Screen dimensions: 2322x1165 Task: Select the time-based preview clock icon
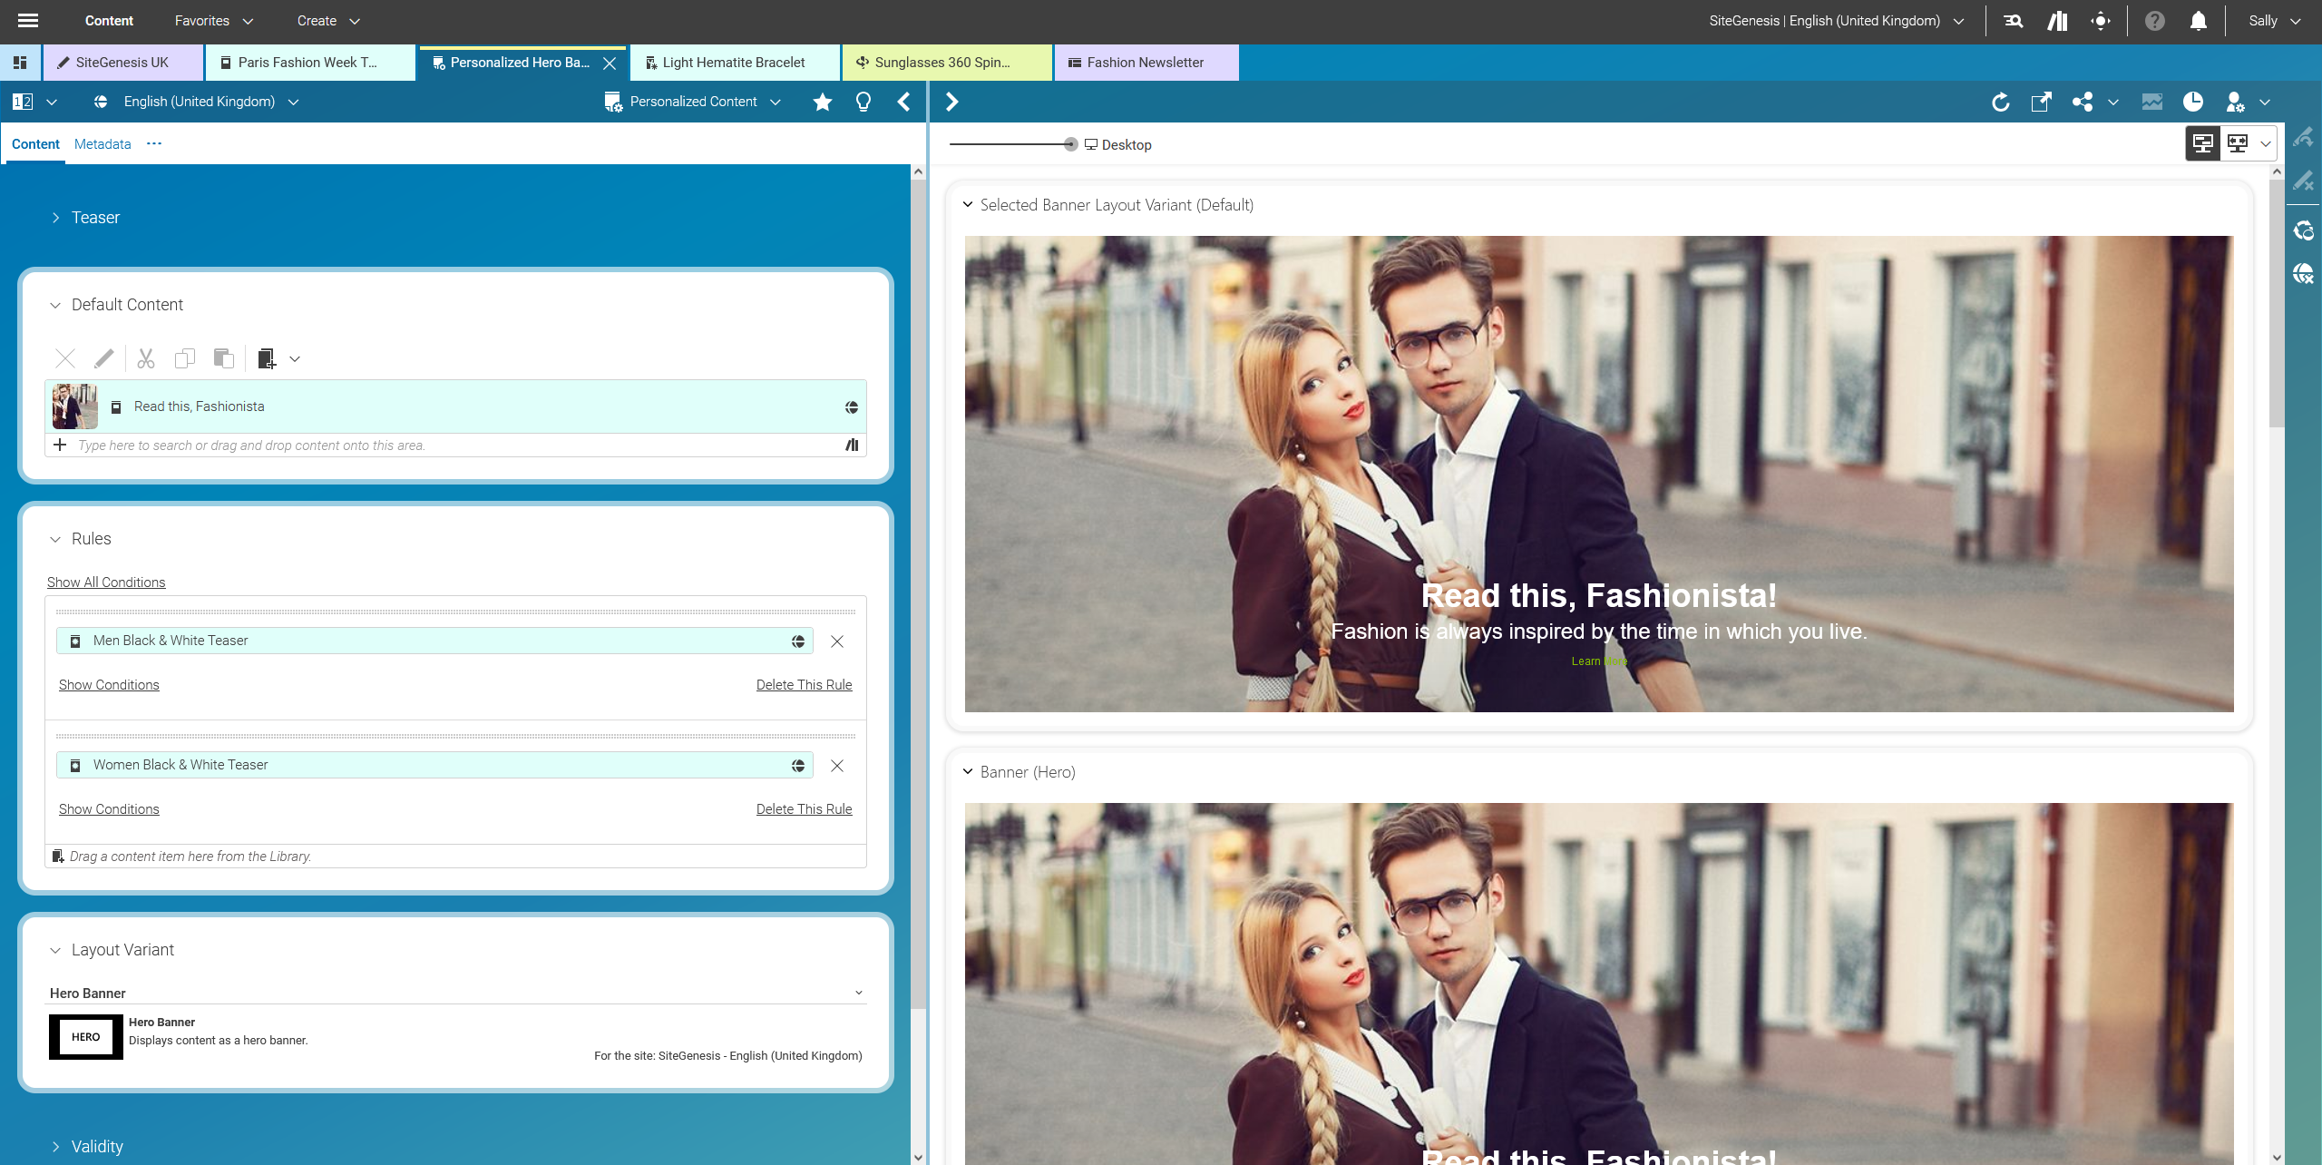[x=2193, y=102]
